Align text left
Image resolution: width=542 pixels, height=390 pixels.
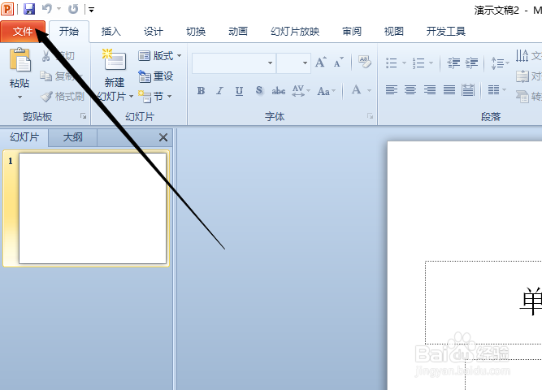392,90
